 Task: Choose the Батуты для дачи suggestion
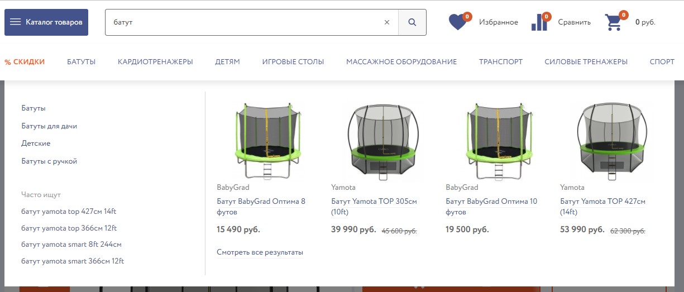click(49, 126)
